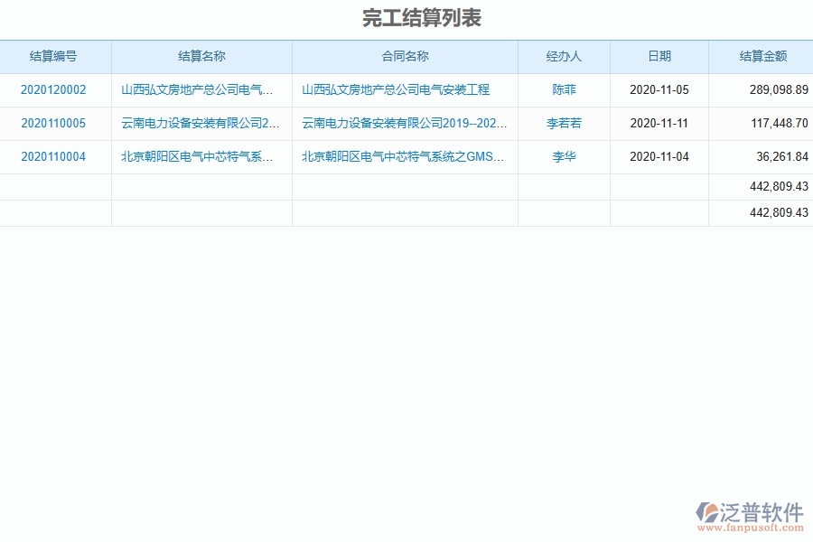Select operator 李华
Viewport: 813px width, 542px height.
[564, 156]
